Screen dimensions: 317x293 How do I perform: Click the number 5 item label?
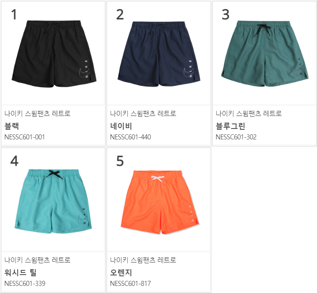120,161
